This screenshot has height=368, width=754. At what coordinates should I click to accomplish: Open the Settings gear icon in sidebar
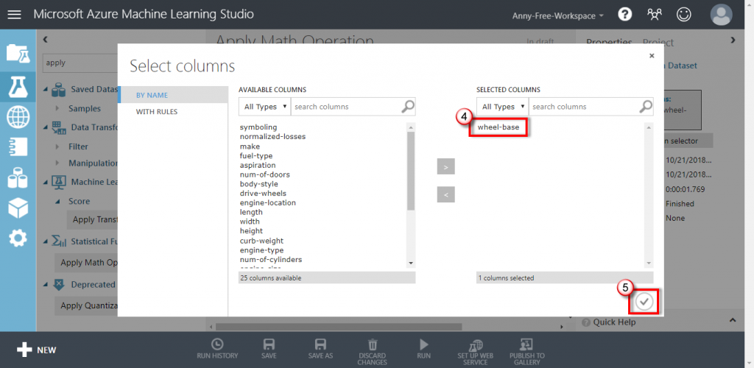click(18, 238)
